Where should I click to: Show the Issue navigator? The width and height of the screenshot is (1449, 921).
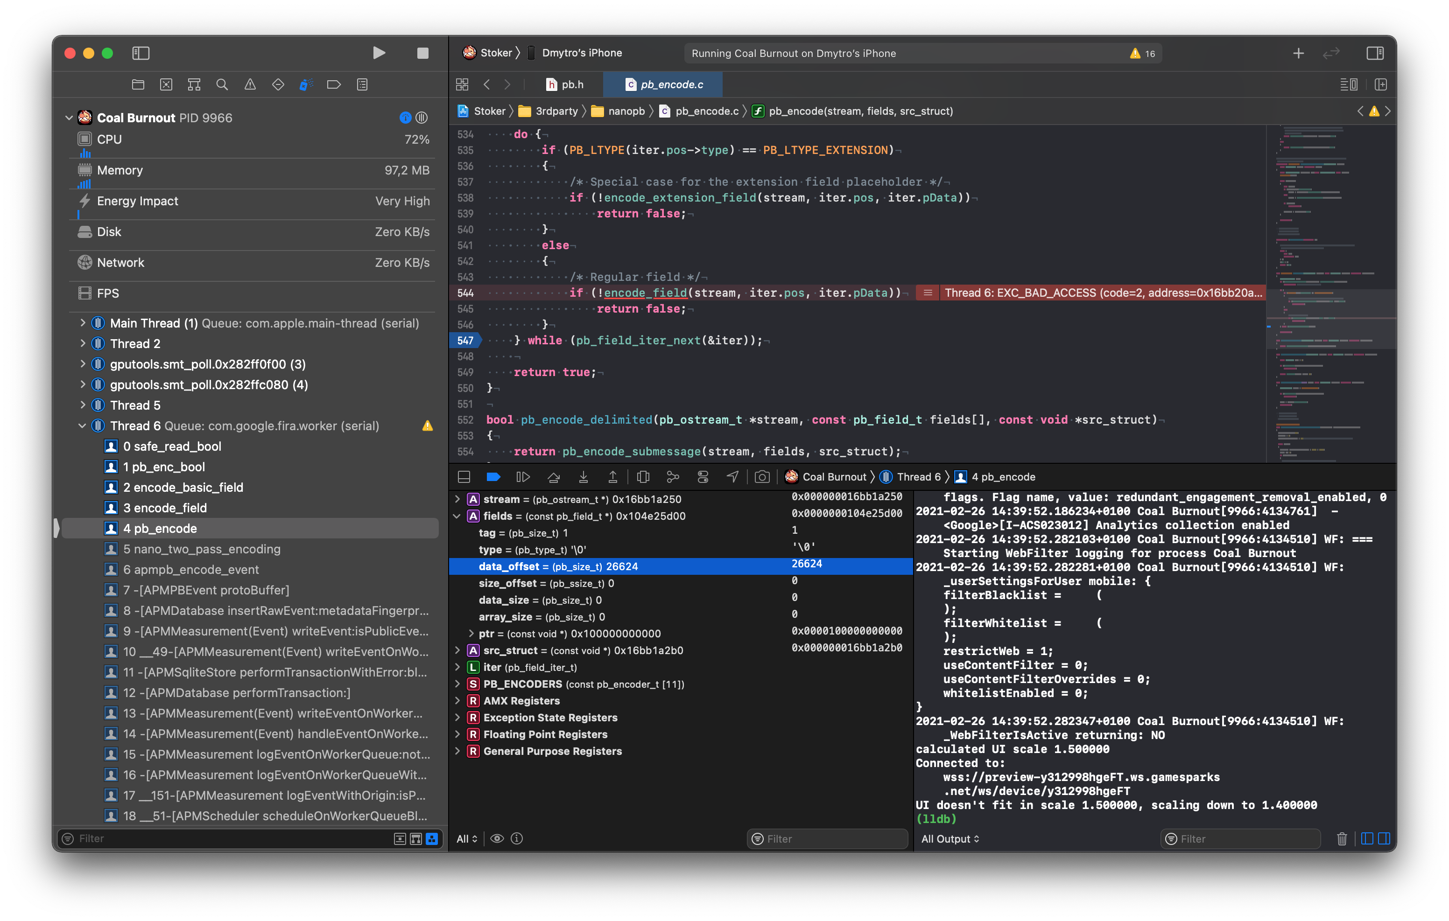click(x=250, y=84)
